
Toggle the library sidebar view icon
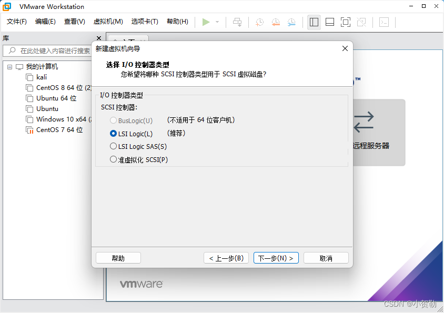pos(314,22)
